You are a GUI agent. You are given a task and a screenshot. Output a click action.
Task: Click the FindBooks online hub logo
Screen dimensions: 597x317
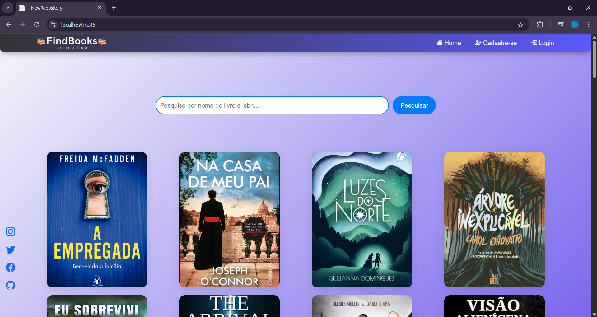[x=72, y=43]
